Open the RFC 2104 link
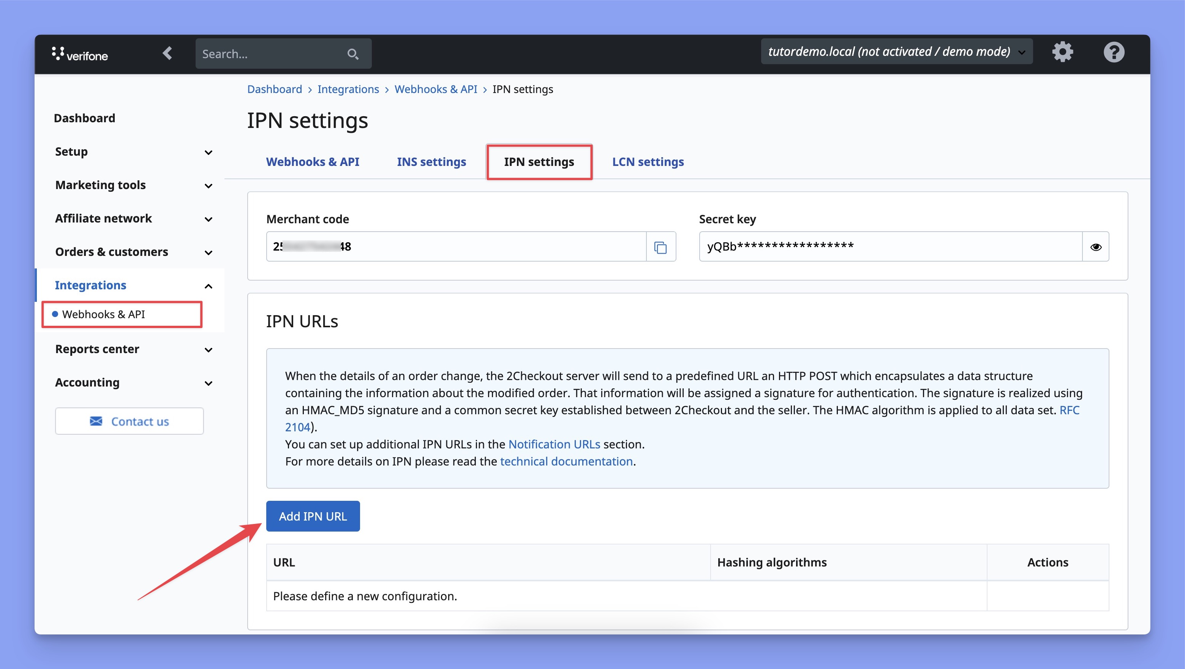 point(1069,410)
